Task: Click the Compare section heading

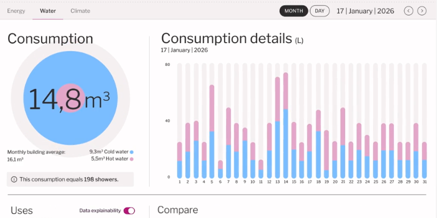Action: click(x=178, y=210)
